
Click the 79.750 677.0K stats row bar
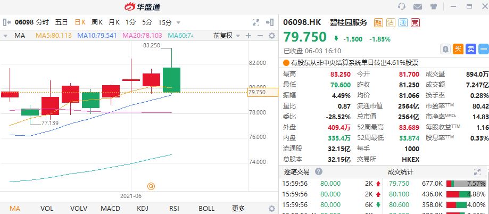click(x=466, y=184)
